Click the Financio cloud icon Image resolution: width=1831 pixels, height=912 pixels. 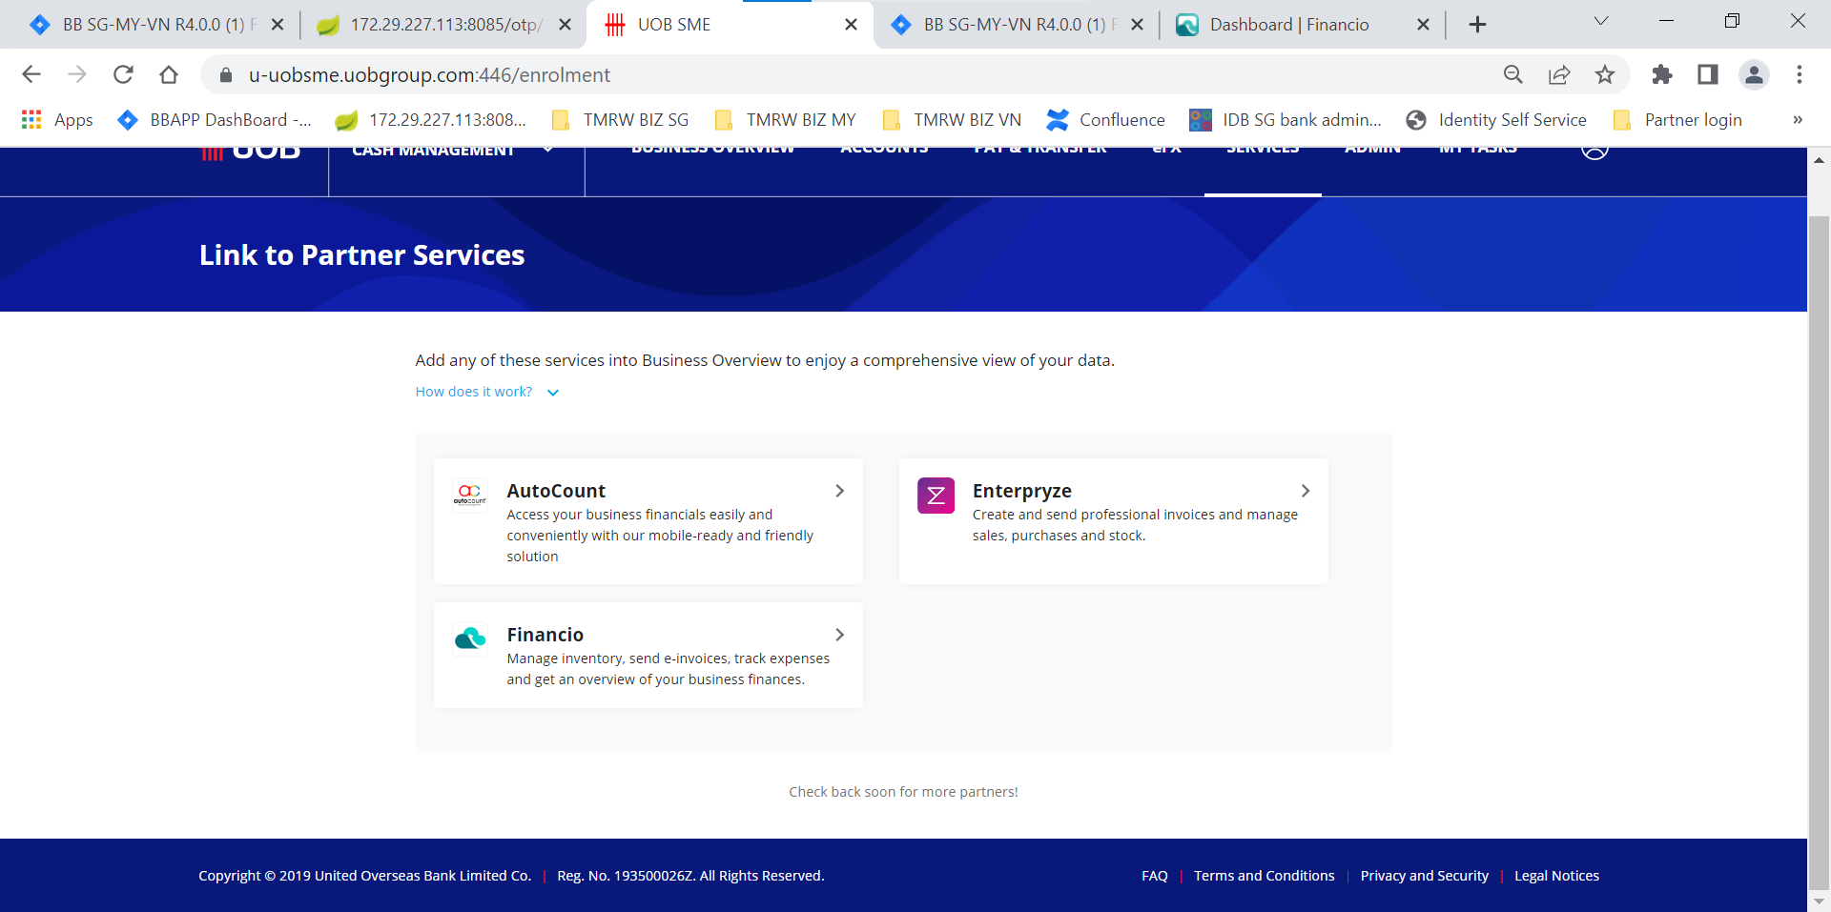point(469,638)
